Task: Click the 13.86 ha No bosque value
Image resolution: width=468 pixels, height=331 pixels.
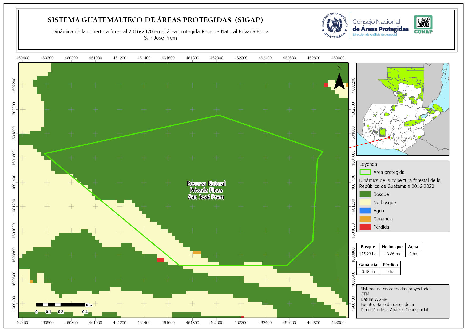Action: click(392, 254)
